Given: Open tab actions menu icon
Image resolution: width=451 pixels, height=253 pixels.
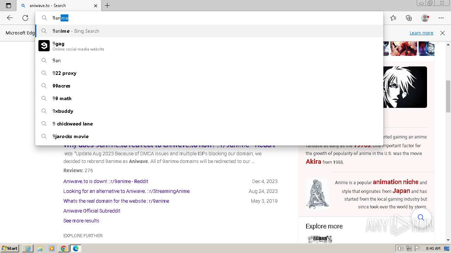Looking at the screenshot, I should [8, 6].
